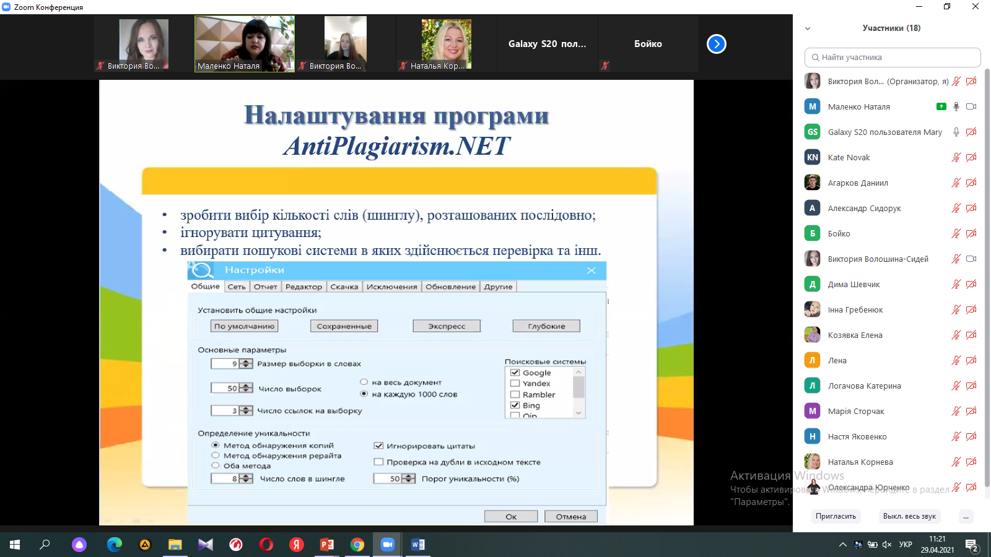Screen dimensions: 991x557
Task: Open the more options '...' menu in participants panel
Action: pyautogui.click(x=966, y=516)
